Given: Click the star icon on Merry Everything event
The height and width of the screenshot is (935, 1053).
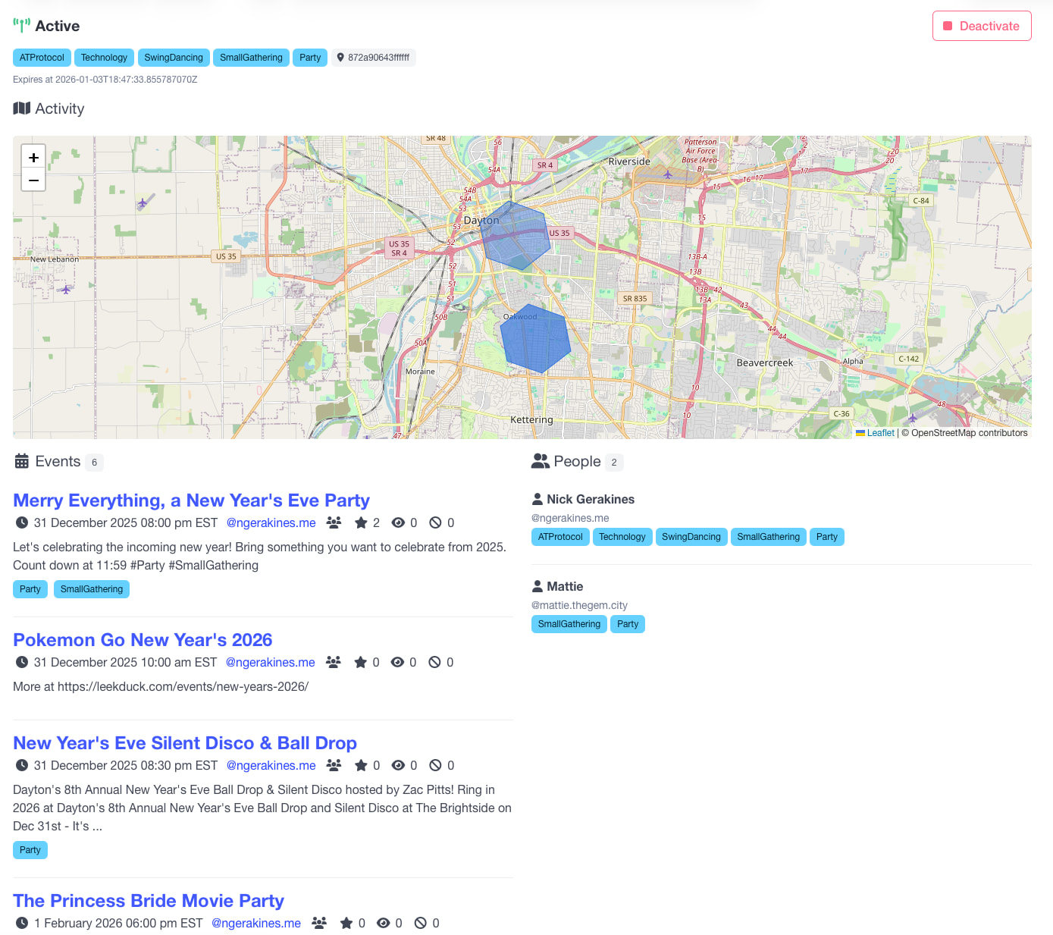Looking at the screenshot, I should 361,522.
